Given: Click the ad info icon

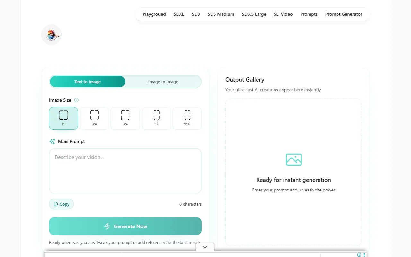Looking at the screenshot, I should pos(359,255).
